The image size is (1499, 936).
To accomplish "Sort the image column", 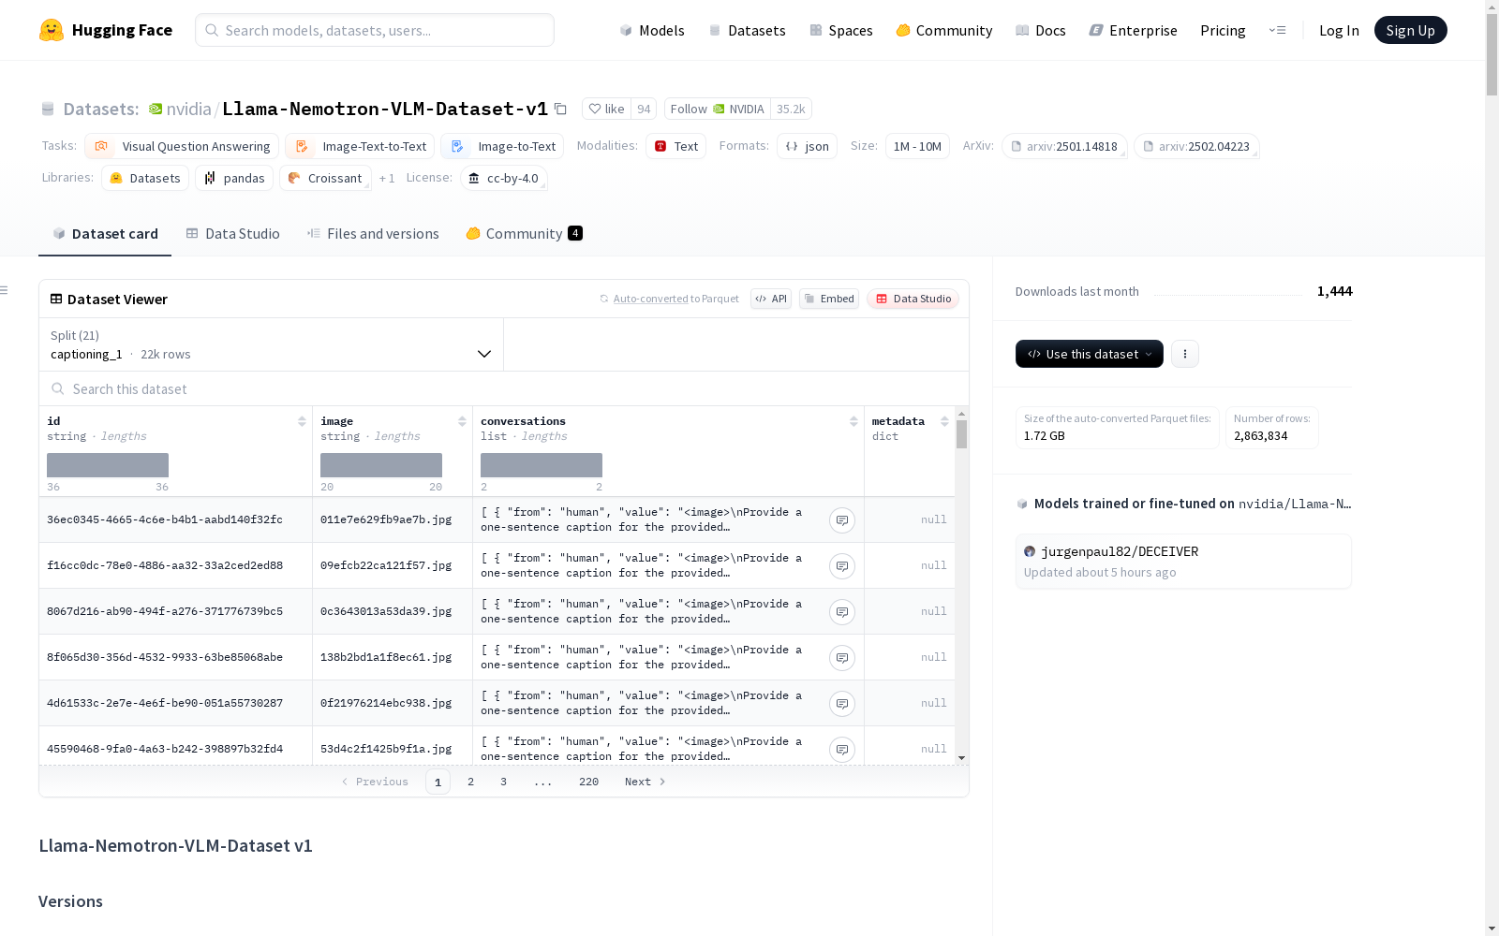I will tap(462, 421).
